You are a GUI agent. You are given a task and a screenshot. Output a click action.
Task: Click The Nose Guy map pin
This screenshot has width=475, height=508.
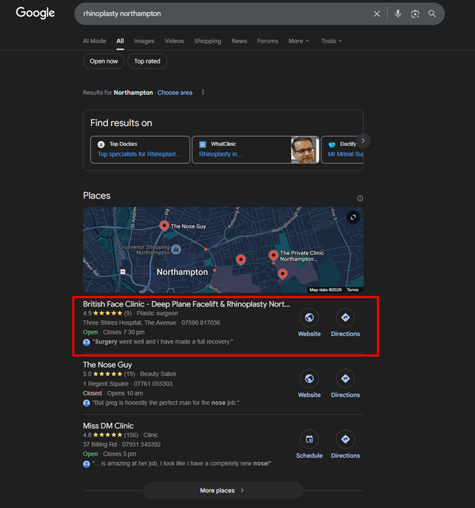165,225
